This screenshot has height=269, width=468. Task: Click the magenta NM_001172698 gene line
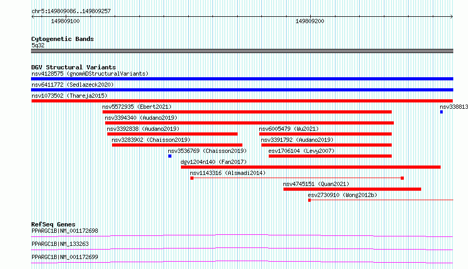click(x=242, y=235)
